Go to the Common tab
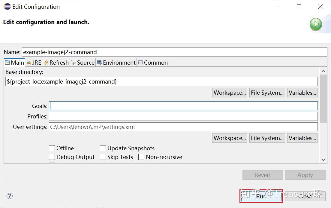 click(x=153, y=63)
